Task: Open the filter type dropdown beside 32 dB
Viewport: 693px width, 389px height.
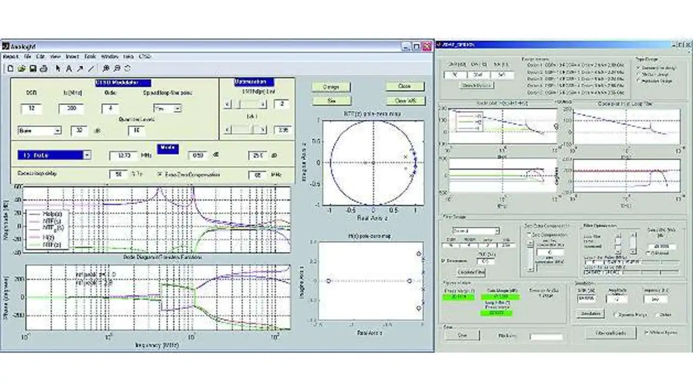Action: tap(40, 130)
